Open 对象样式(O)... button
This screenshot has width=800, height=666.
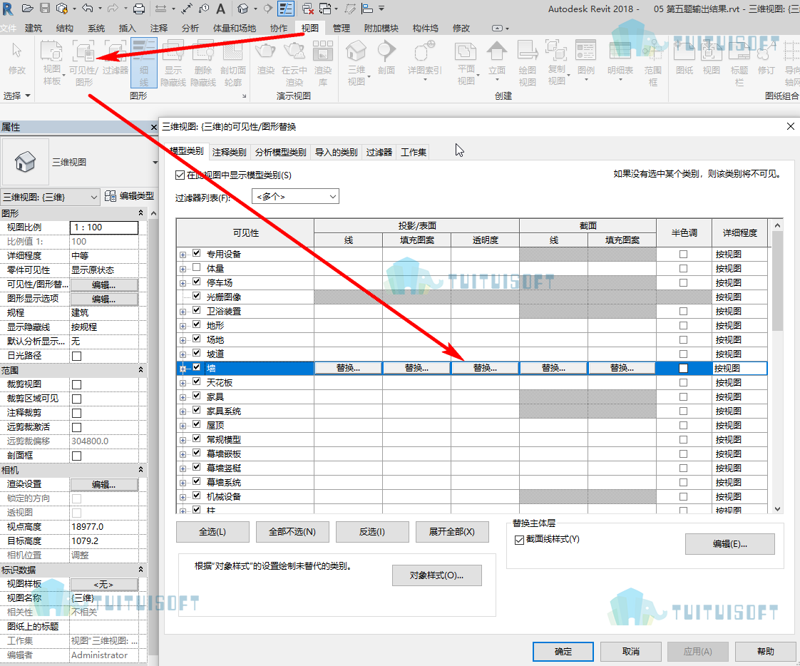pyautogui.click(x=437, y=575)
